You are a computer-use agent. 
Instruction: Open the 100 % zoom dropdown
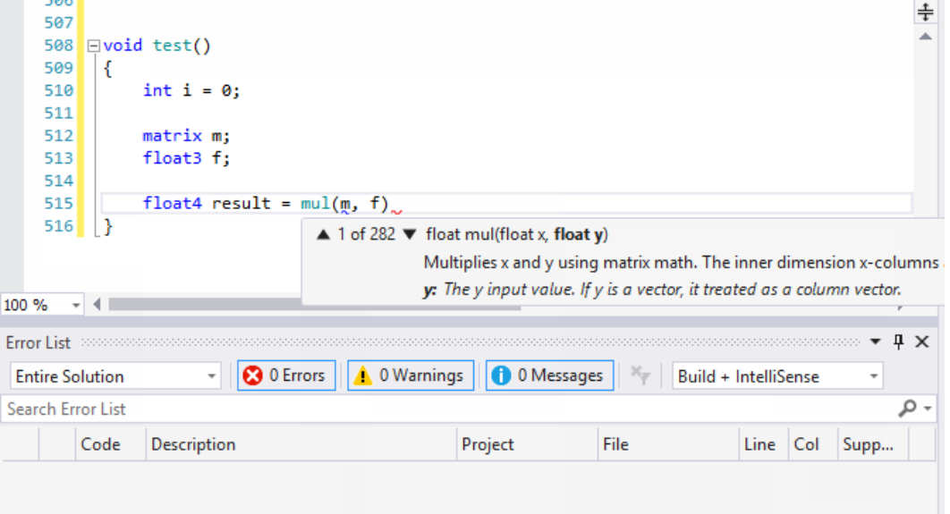(75, 305)
